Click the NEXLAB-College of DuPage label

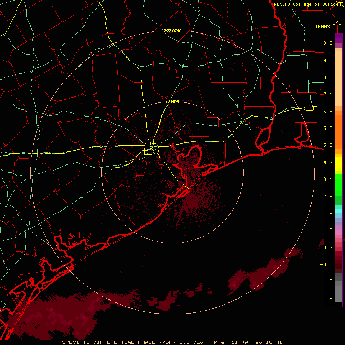[306, 4]
